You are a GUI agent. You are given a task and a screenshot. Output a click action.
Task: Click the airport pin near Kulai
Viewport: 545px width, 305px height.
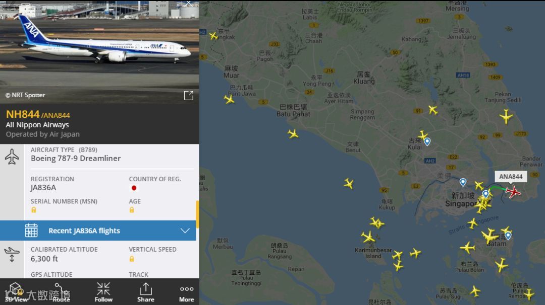[427, 141]
